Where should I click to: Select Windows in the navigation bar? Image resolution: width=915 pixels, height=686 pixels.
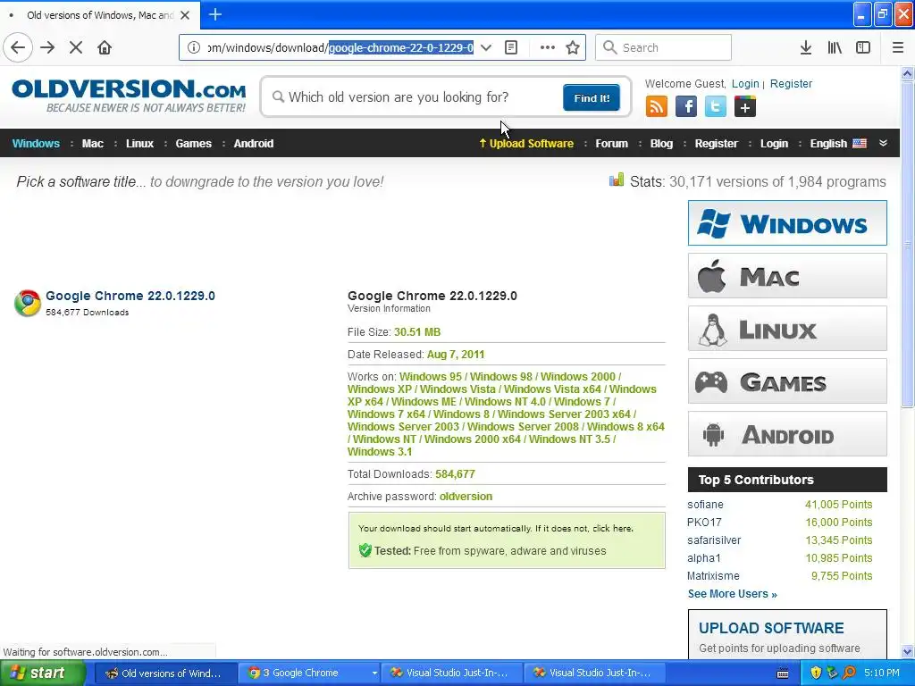coord(36,144)
